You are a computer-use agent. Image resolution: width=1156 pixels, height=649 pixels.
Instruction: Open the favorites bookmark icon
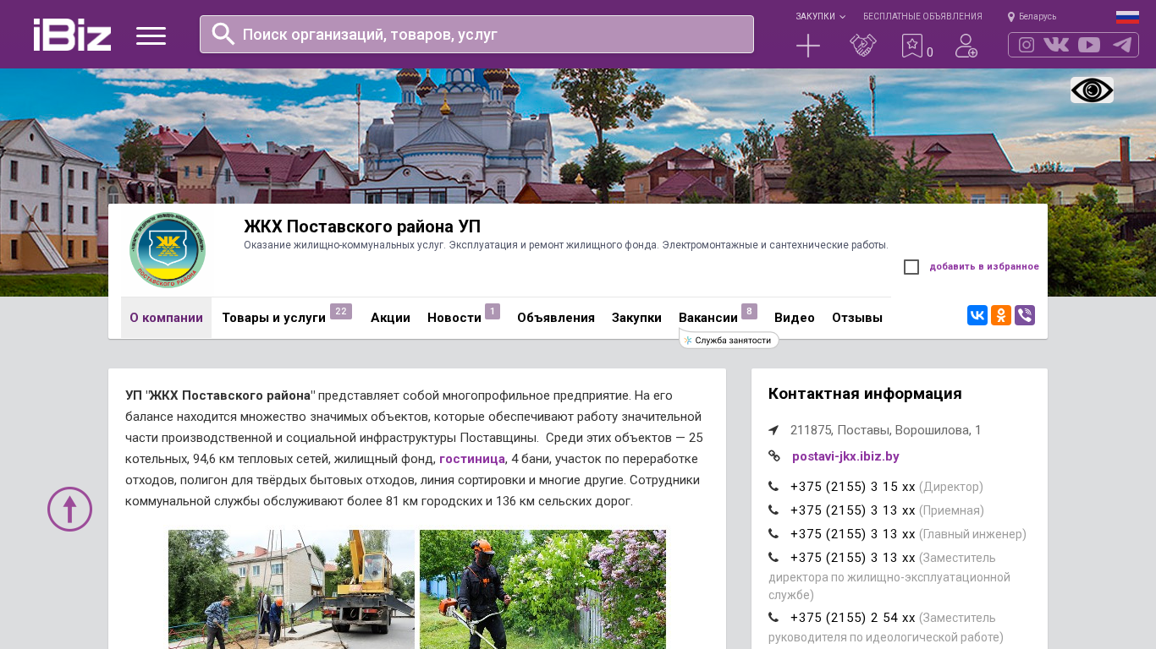coord(911,46)
